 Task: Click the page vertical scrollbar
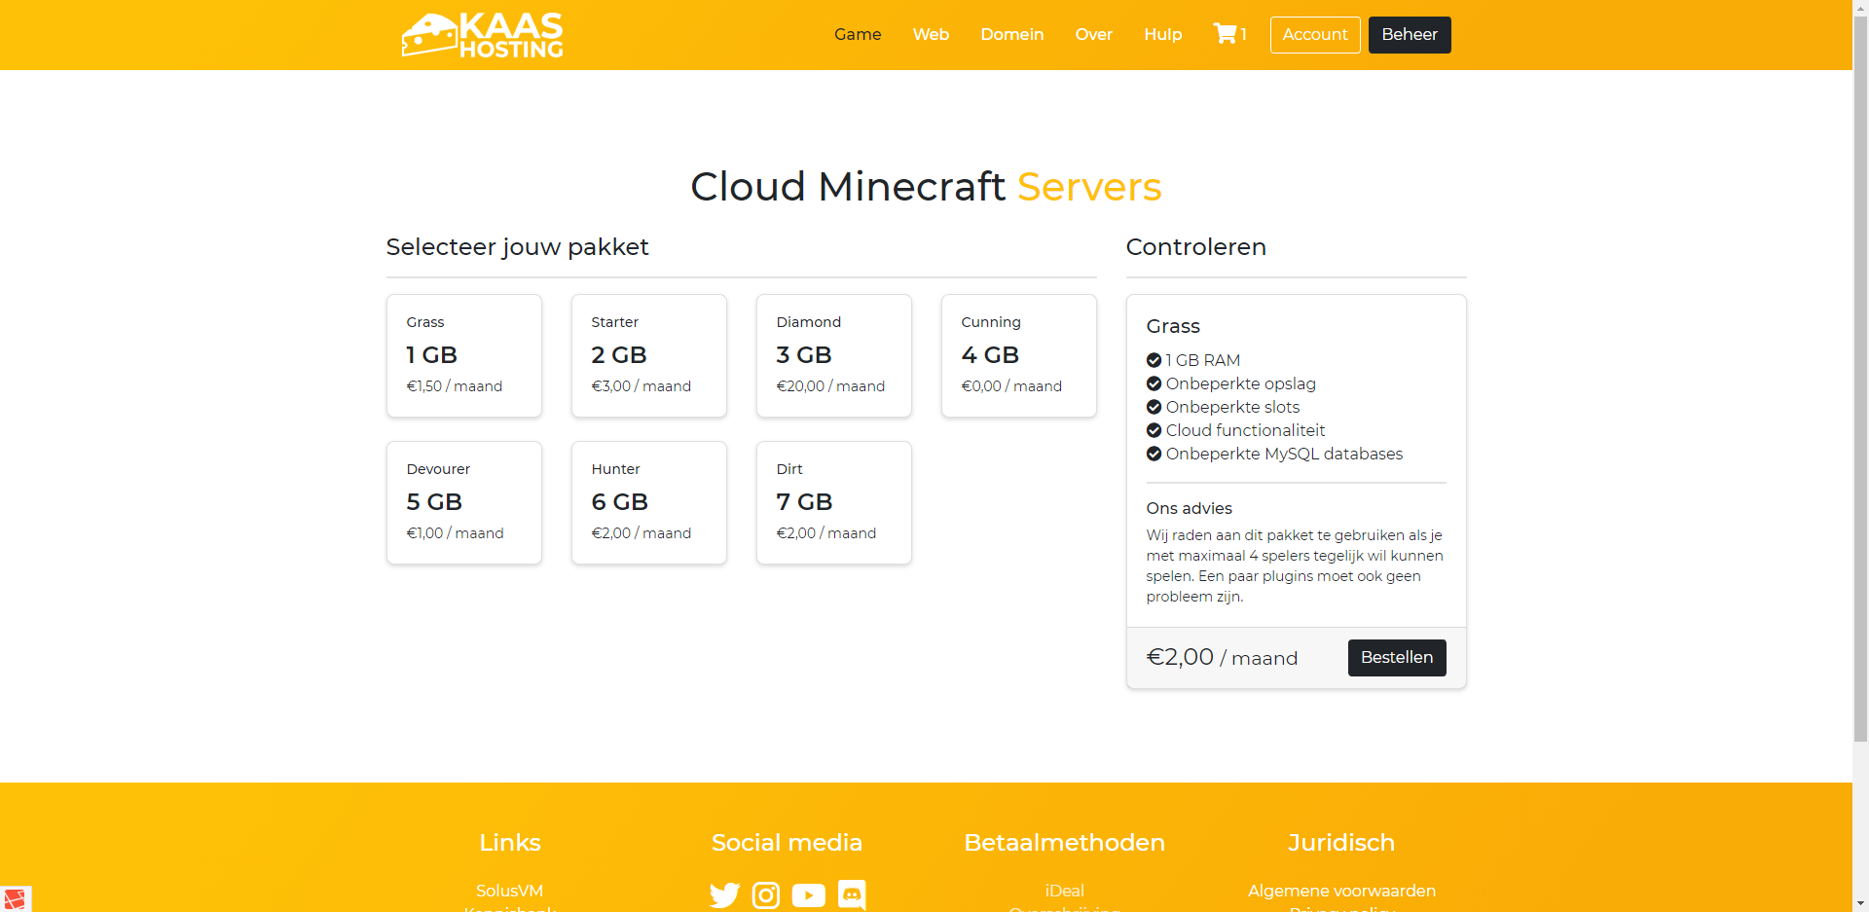point(1860,389)
